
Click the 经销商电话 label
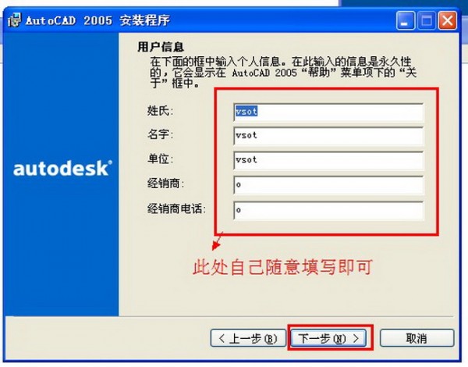[x=176, y=208]
